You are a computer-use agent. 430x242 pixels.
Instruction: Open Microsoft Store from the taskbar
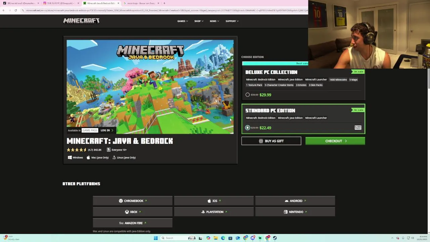[230, 238]
